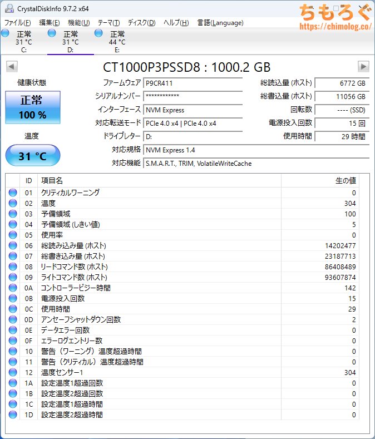Open the 機能(U) menu
This screenshot has width=375, height=439.
click(79, 23)
